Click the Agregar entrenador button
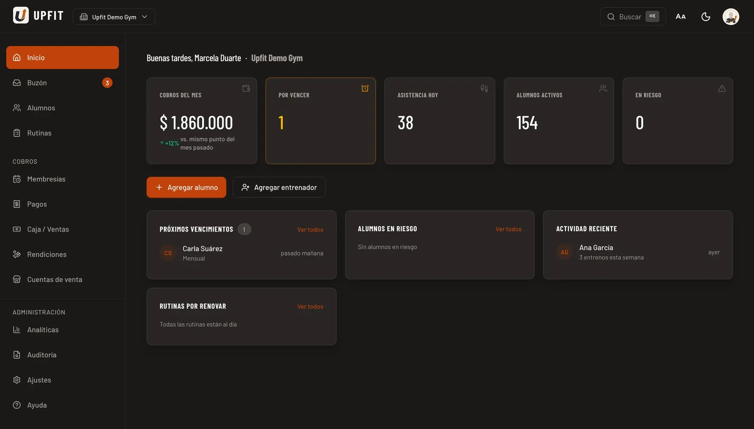This screenshot has height=429, width=754. click(279, 188)
